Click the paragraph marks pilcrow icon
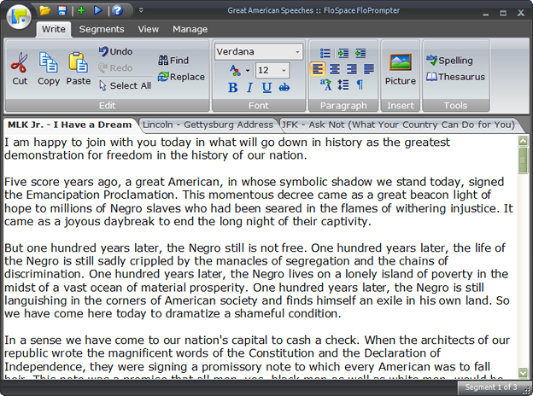The width and height of the screenshot is (533, 396). click(x=360, y=84)
